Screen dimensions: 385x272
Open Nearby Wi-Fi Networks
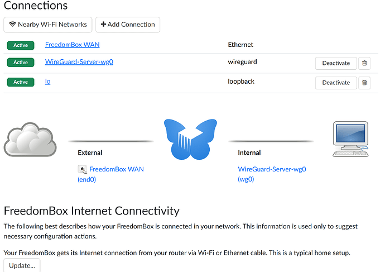[x=48, y=25]
